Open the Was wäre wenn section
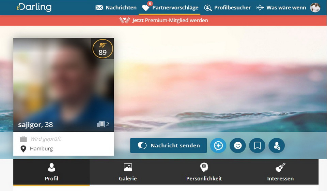Screen dimensions: 327x191 click(281, 7)
